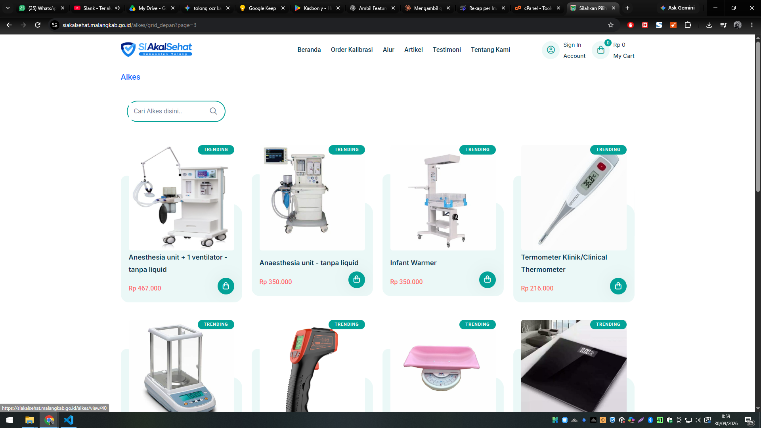The width and height of the screenshot is (761, 428).
Task: Switch to WhatsApp tab
Action: [x=41, y=8]
